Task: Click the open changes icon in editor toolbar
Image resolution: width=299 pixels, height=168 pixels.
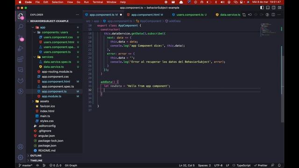Action: 244,14
